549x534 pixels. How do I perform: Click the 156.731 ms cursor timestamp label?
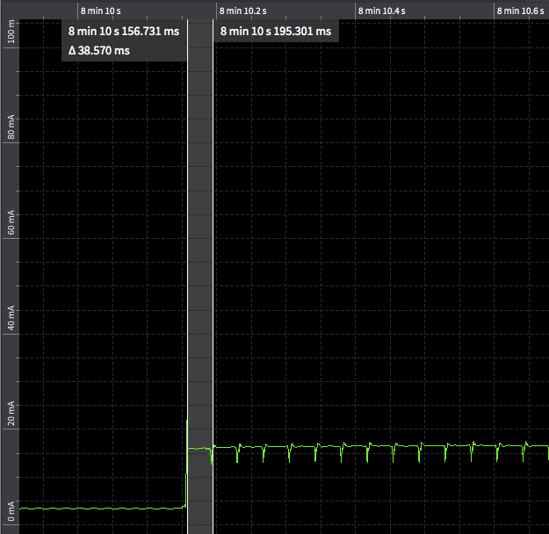[123, 32]
